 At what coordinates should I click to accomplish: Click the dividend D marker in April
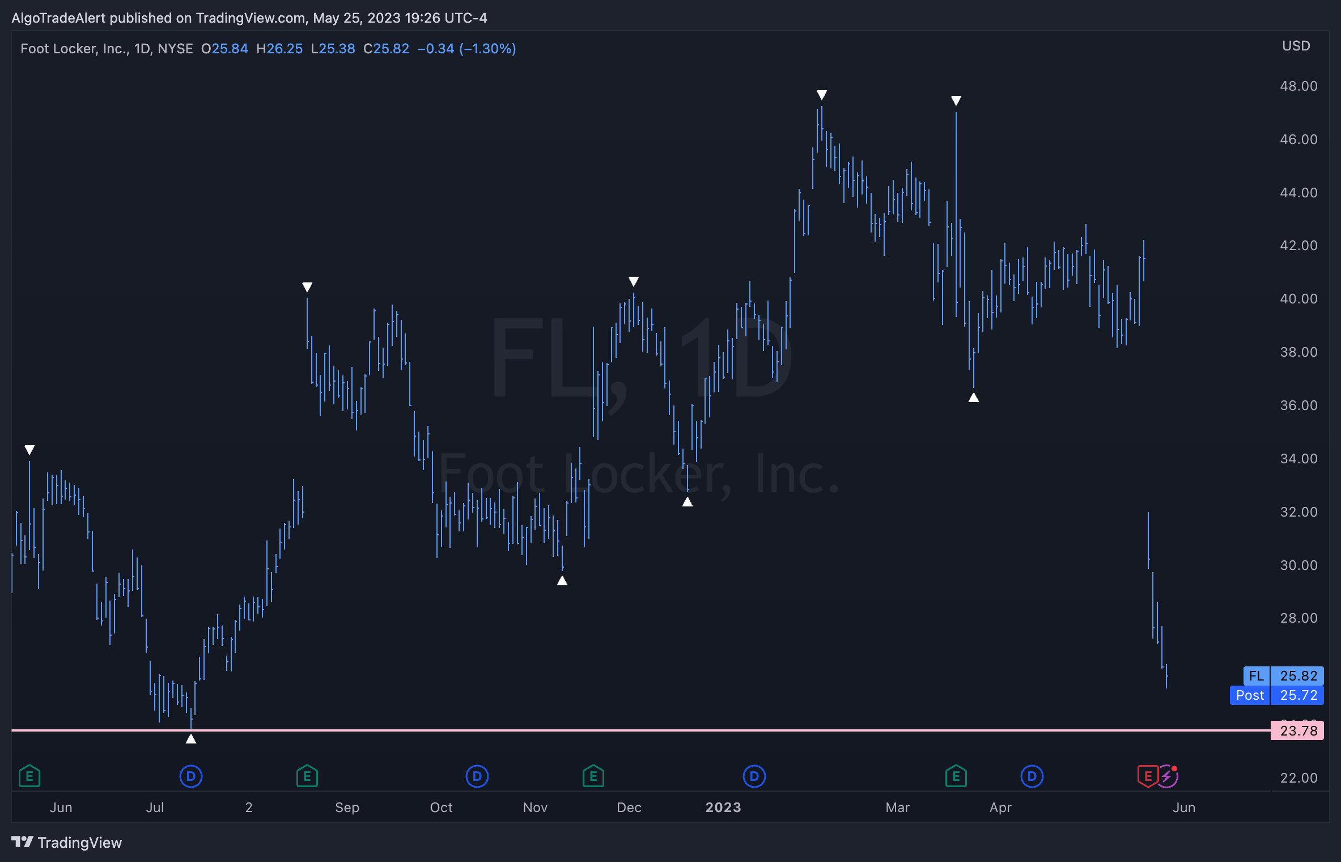1032,776
